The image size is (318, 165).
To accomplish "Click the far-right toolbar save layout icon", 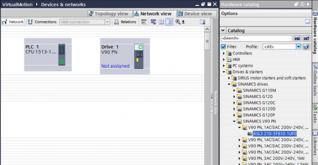I will click(202, 22).
